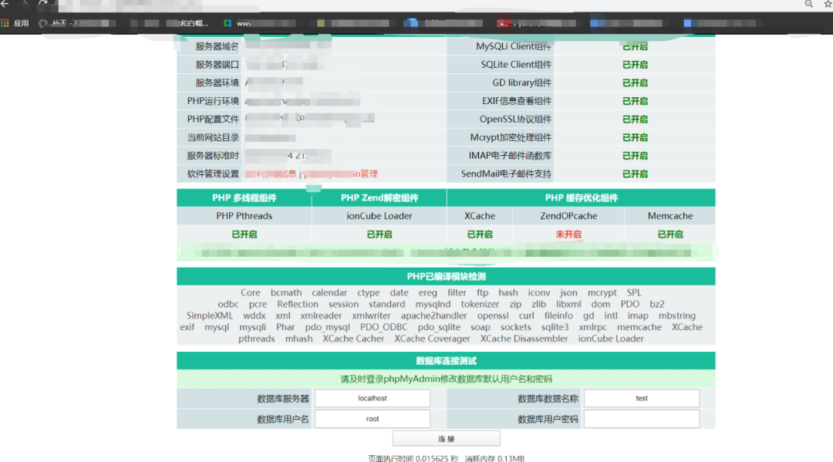
Task: Click the red 未开启 status under ZendOPcache
Action: (568, 234)
